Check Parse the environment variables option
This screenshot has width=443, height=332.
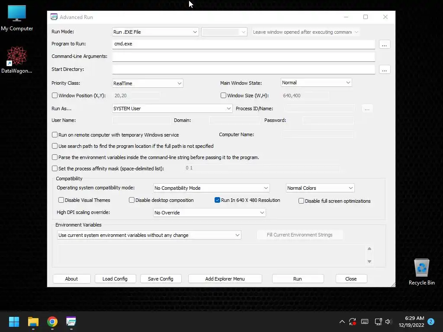pyautogui.click(x=55, y=157)
